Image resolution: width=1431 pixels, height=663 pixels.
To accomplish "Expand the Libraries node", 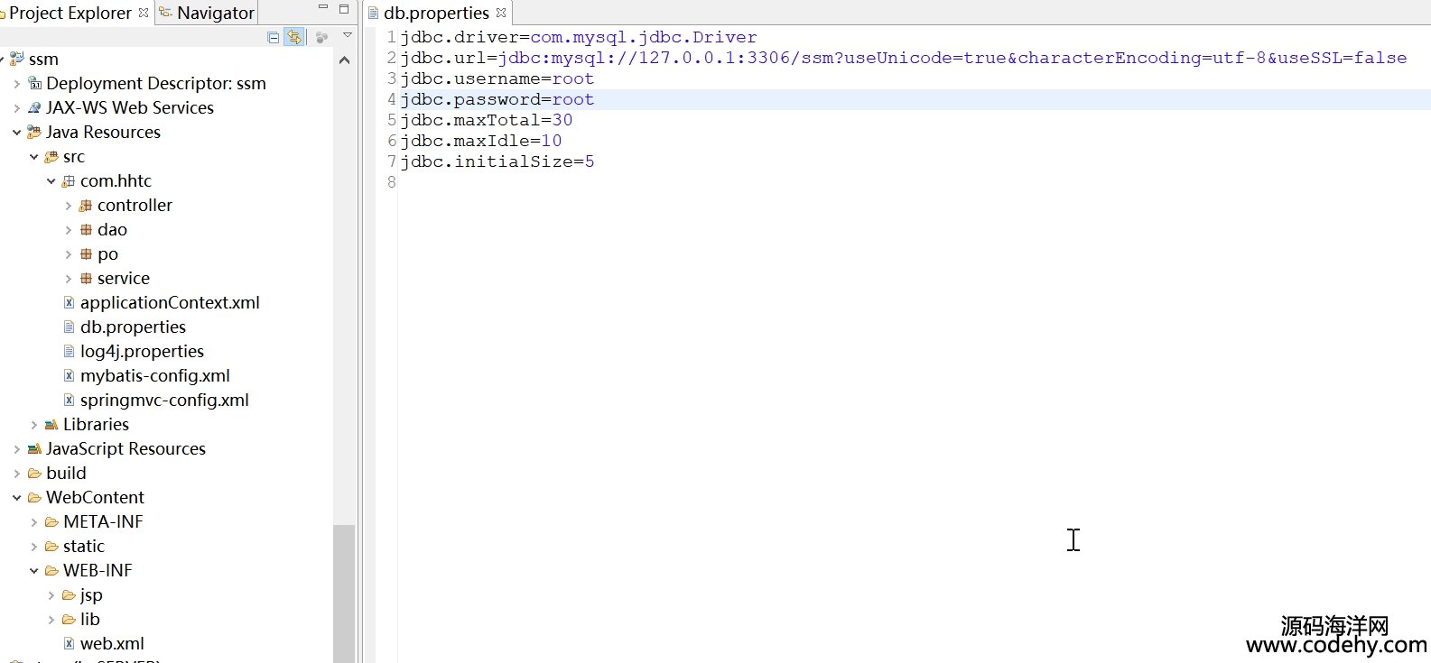I will [x=34, y=425].
